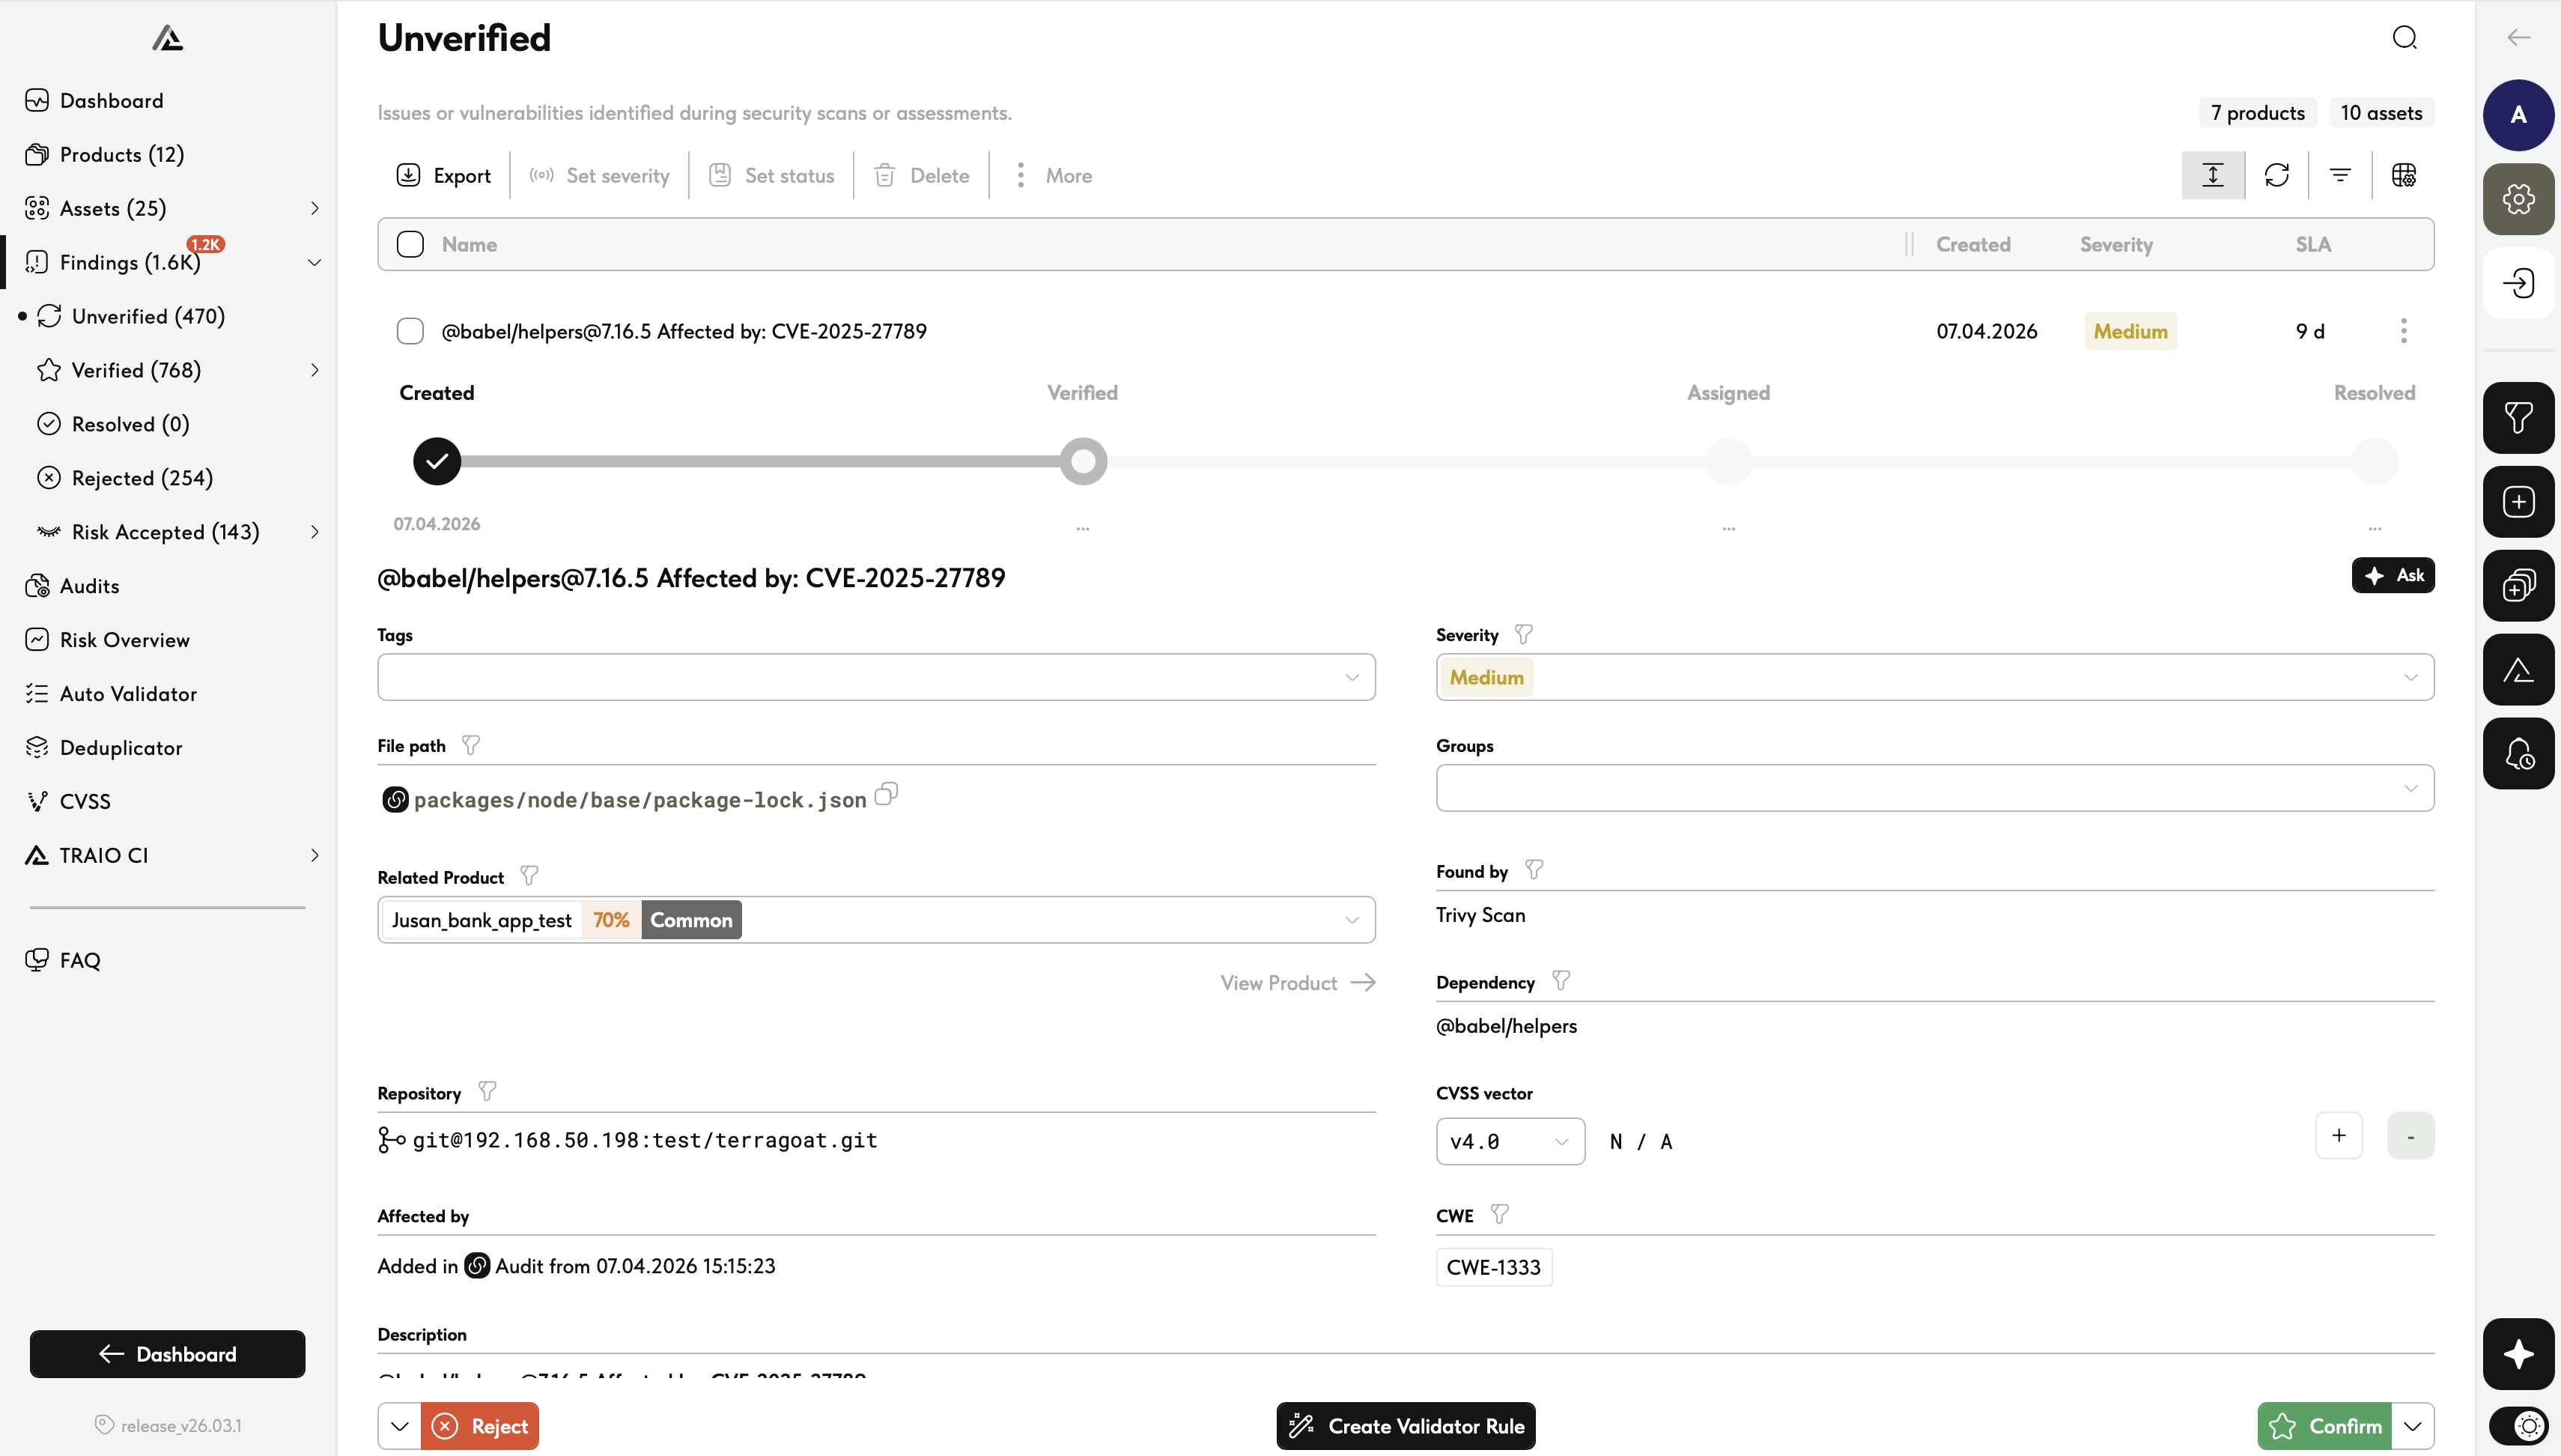Image resolution: width=2561 pixels, height=1456 pixels.
Task: Click the filter funnel next to Found by
Action: coord(1534,870)
